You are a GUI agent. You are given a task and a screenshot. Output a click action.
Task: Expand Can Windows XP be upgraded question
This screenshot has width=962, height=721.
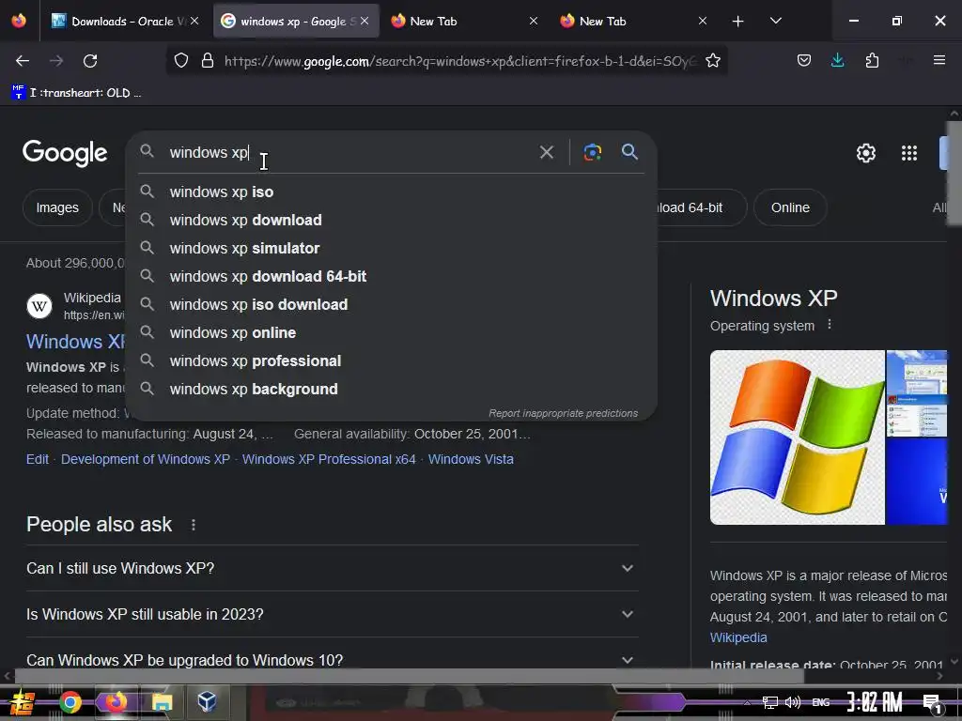332,660
